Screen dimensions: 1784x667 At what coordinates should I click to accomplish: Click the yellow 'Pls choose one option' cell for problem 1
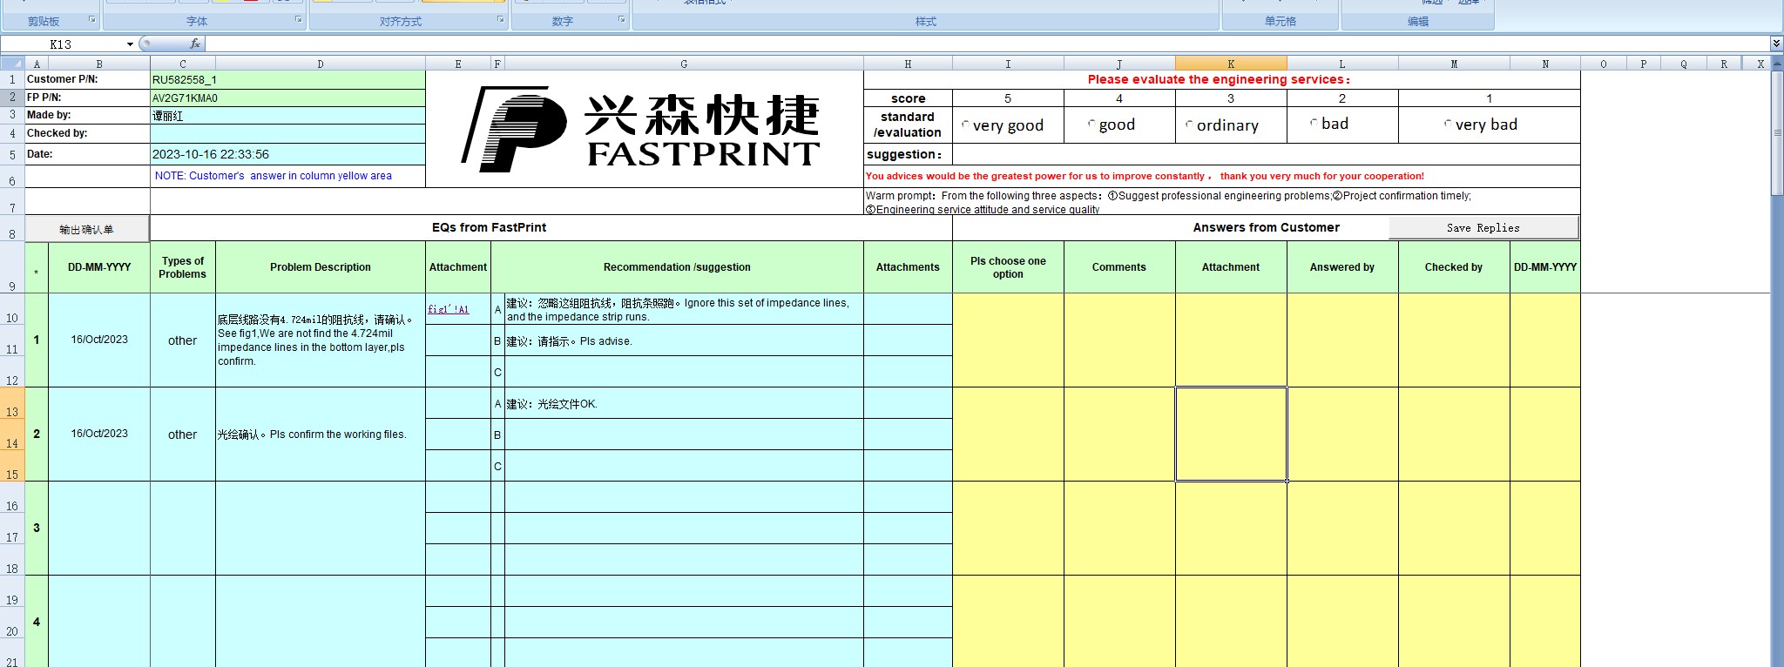pos(1008,340)
